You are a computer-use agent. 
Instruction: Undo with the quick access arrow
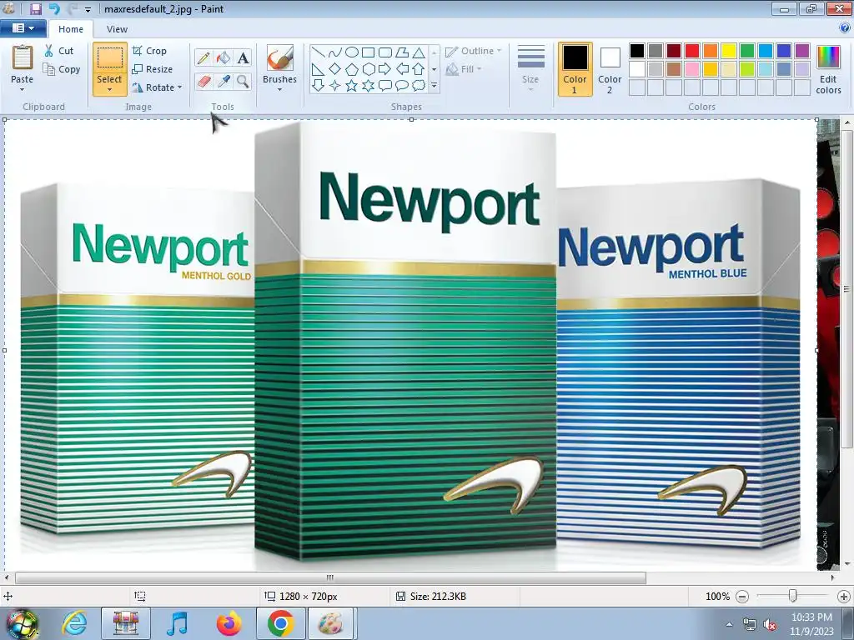coord(54,8)
